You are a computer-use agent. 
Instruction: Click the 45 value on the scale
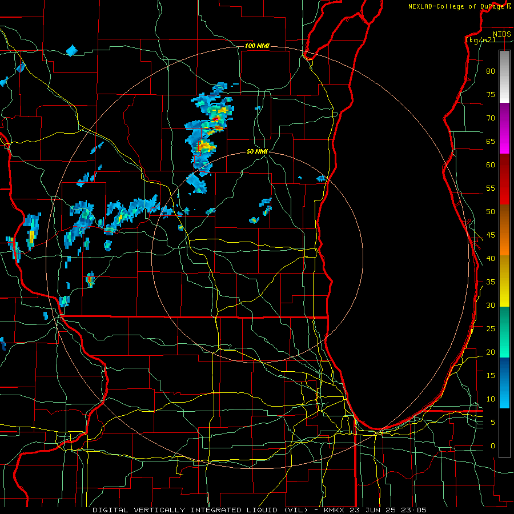coord(491,235)
